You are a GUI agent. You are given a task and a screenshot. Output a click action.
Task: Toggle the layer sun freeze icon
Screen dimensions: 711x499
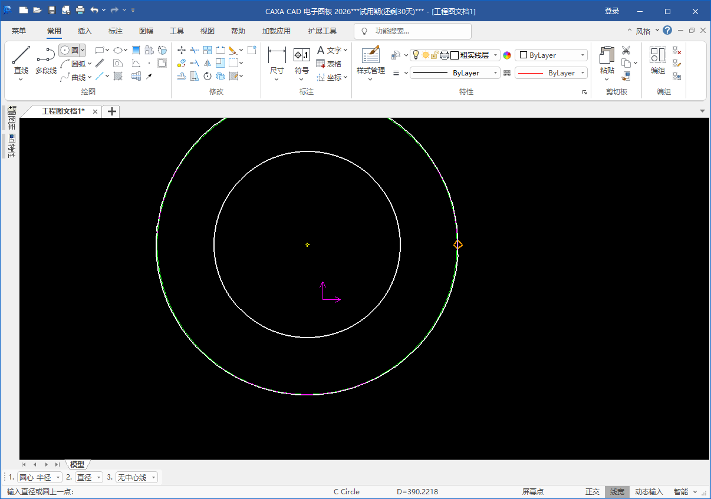click(425, 55)
